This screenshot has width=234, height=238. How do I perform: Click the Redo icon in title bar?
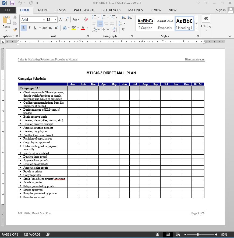pyautogui.click(x=31, y=3)
